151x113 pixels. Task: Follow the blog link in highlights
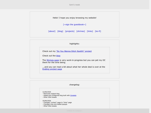tap(58, 56)
